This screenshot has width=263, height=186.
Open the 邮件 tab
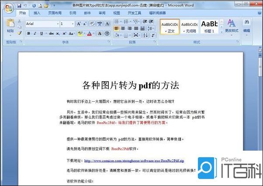pos(87,13)
